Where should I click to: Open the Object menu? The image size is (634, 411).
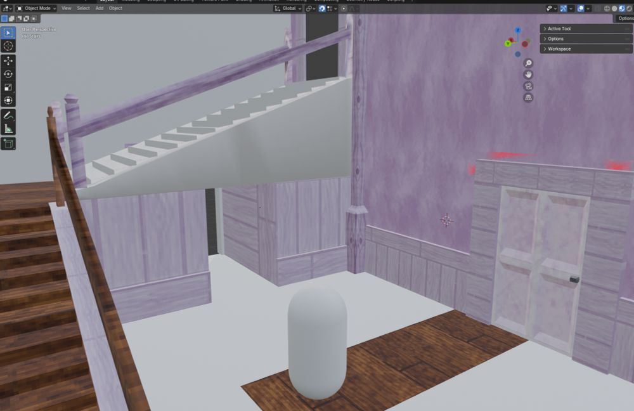[x=115, y=8]
